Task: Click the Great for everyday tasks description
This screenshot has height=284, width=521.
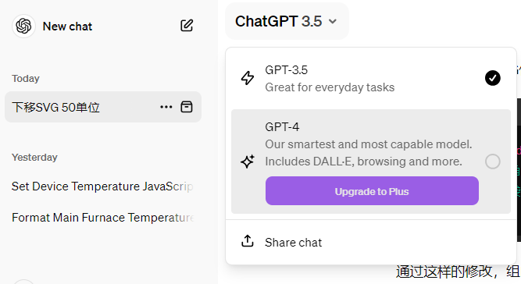Action: click(x=330, y=87)
